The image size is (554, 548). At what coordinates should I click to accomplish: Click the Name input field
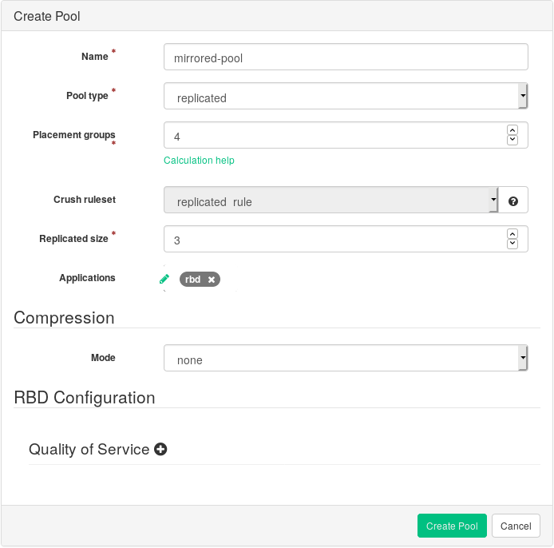(x=345, y=58)
